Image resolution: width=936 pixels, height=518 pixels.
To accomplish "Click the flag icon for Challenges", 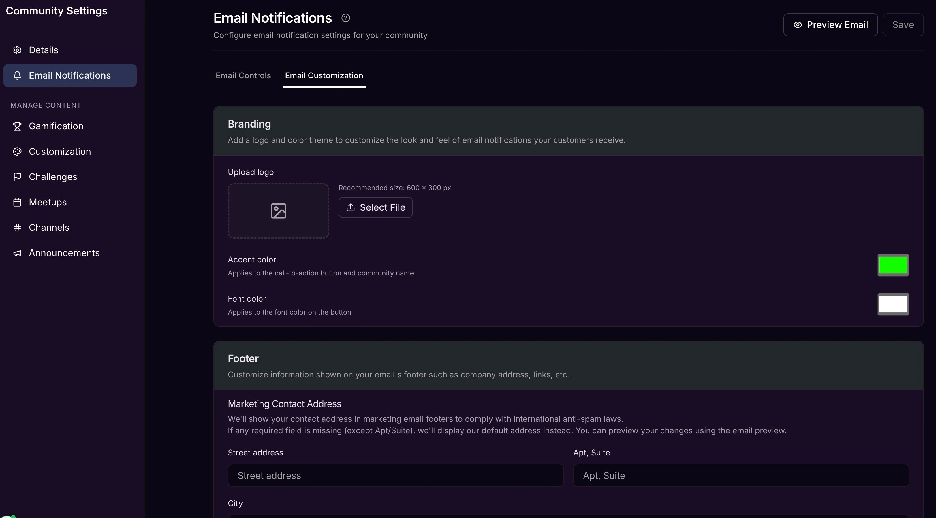I will click(17, 177).
